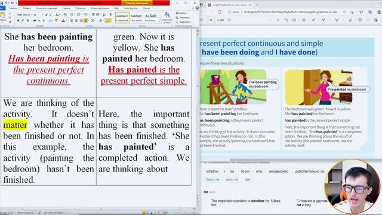Zoom in PDF with plus button
Image resolution: width=382 pixels, height=215 pixels.
click(278, 20)
